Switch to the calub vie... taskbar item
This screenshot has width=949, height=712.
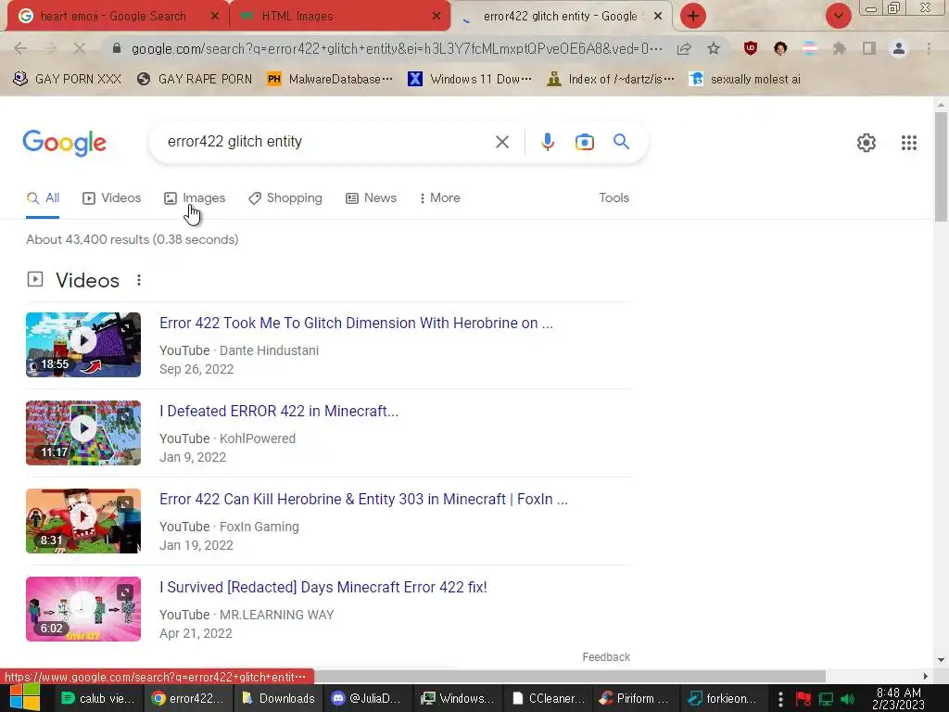coord(99,699)
